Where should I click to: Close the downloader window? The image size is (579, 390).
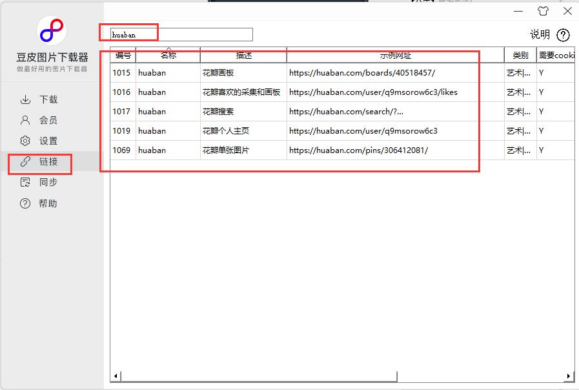coord(567,11)
